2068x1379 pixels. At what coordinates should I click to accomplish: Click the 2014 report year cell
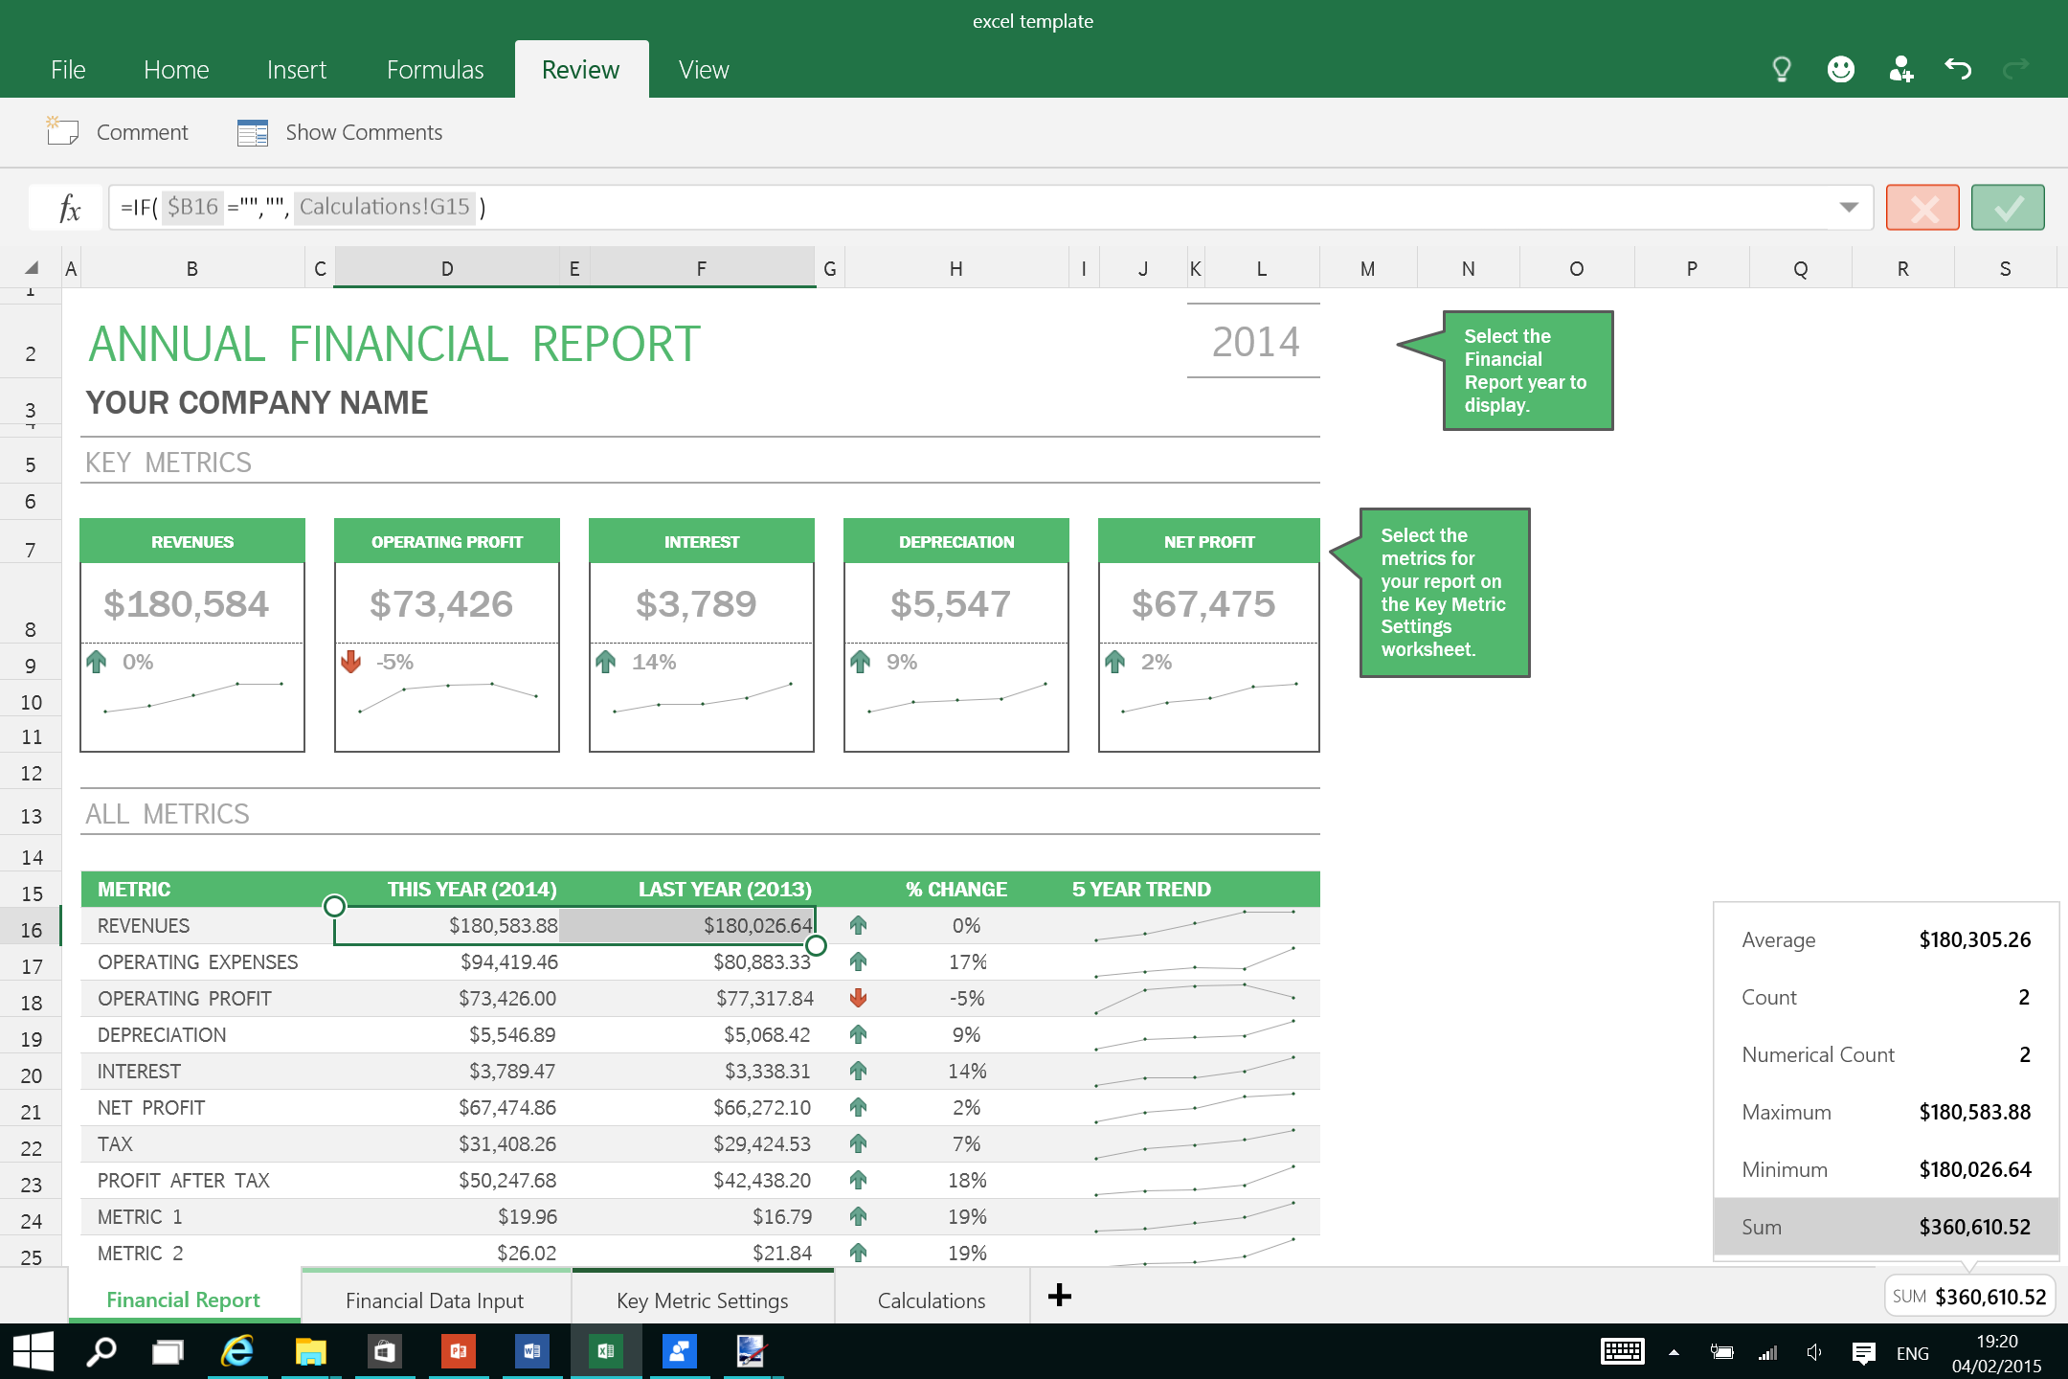pyautogui.click(x=1254, y=342)
